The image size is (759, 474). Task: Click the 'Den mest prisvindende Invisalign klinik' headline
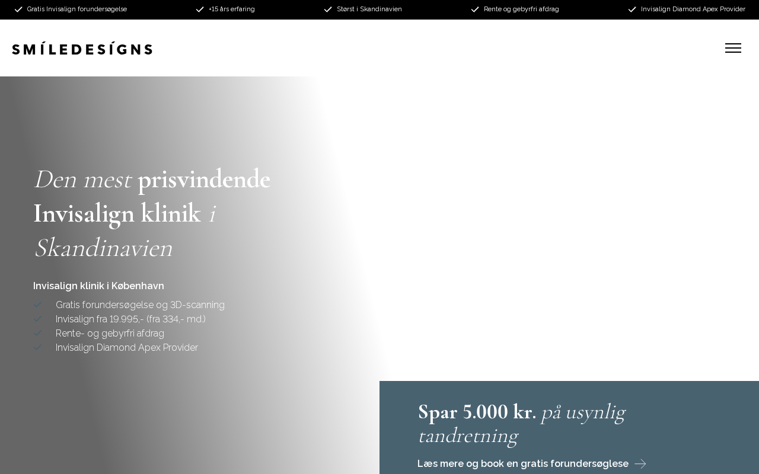(x=152, y=213)
